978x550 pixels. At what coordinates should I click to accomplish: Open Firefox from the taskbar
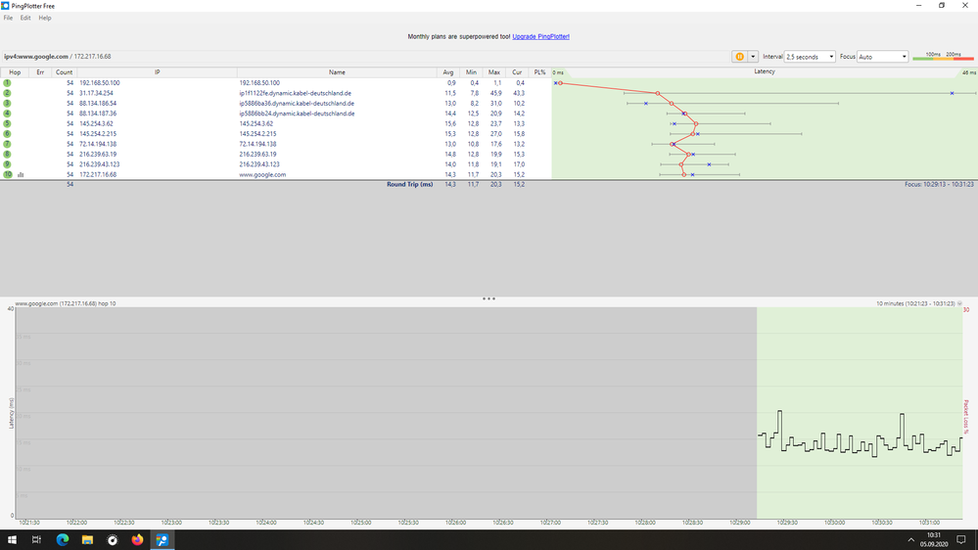pos(137,540)
